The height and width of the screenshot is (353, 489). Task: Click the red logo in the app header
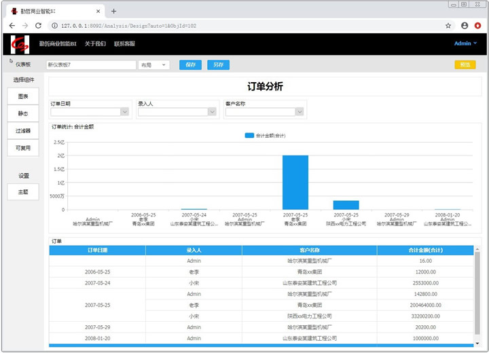coord(20,44)
